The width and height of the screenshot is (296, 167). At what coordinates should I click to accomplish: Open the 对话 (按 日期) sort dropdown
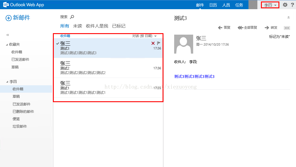click(x=144, y=36)
